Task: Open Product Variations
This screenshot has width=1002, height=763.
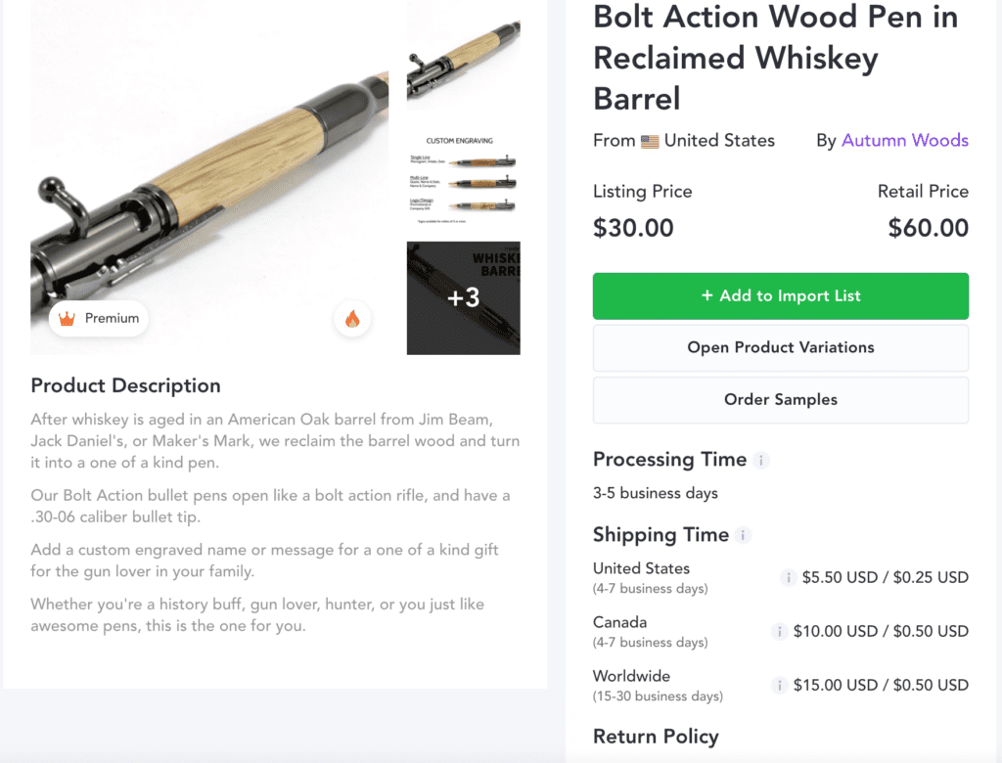Action: coord(780,347)
